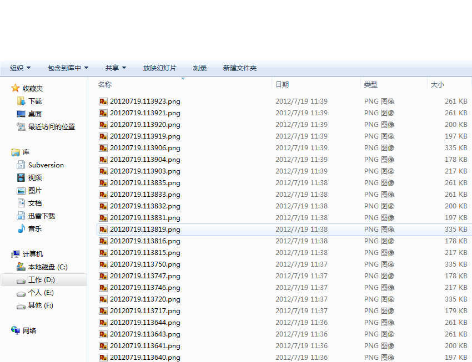Select file name 20120719.113832.png
The image size is (472, 362).
pyautogui.click(x=145, y=206)
